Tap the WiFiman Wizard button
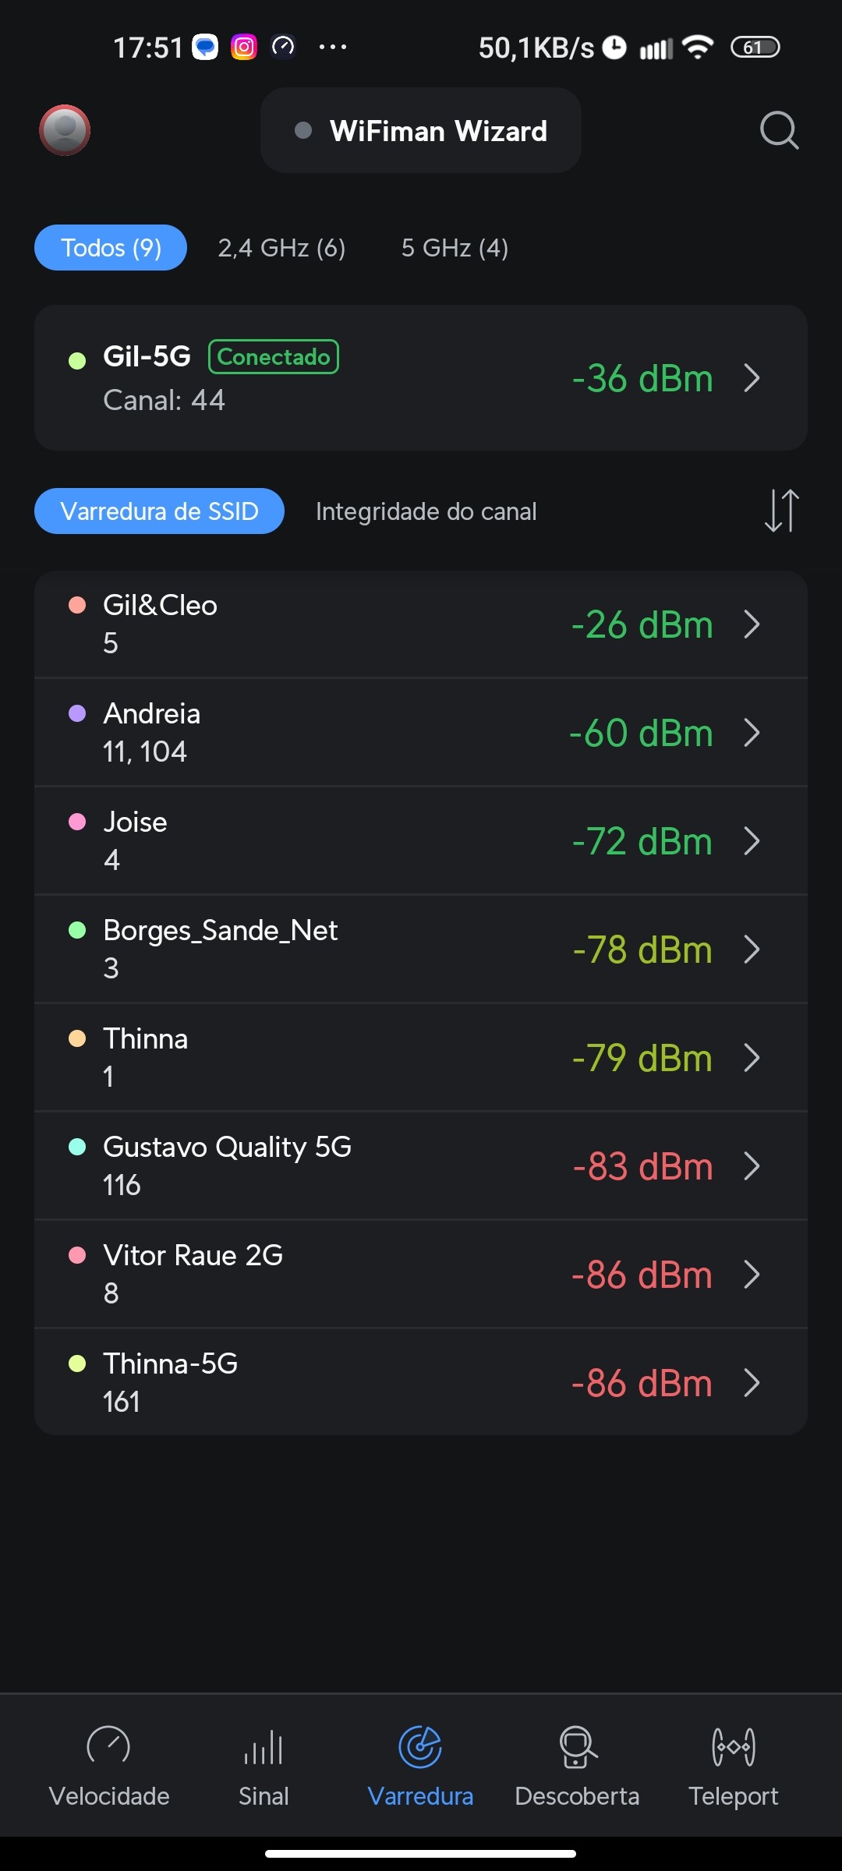The width and height of the screenshot is (842, 1871). [421, 131]
